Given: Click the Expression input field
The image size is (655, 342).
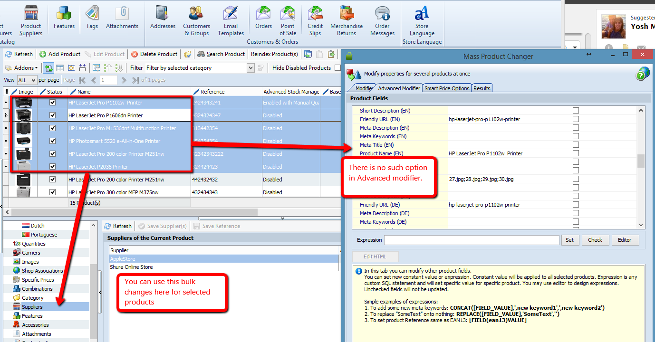Looking at the screenshot, I should pyautogui.click(x=472, y=240).
